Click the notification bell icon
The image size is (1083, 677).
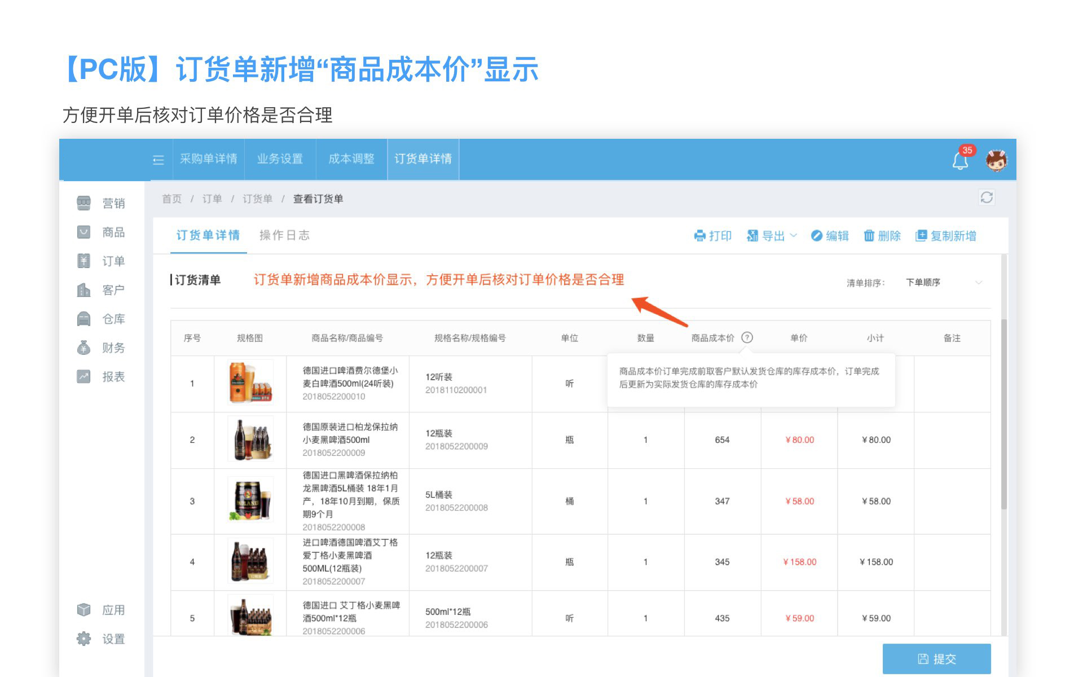point(960,161)
